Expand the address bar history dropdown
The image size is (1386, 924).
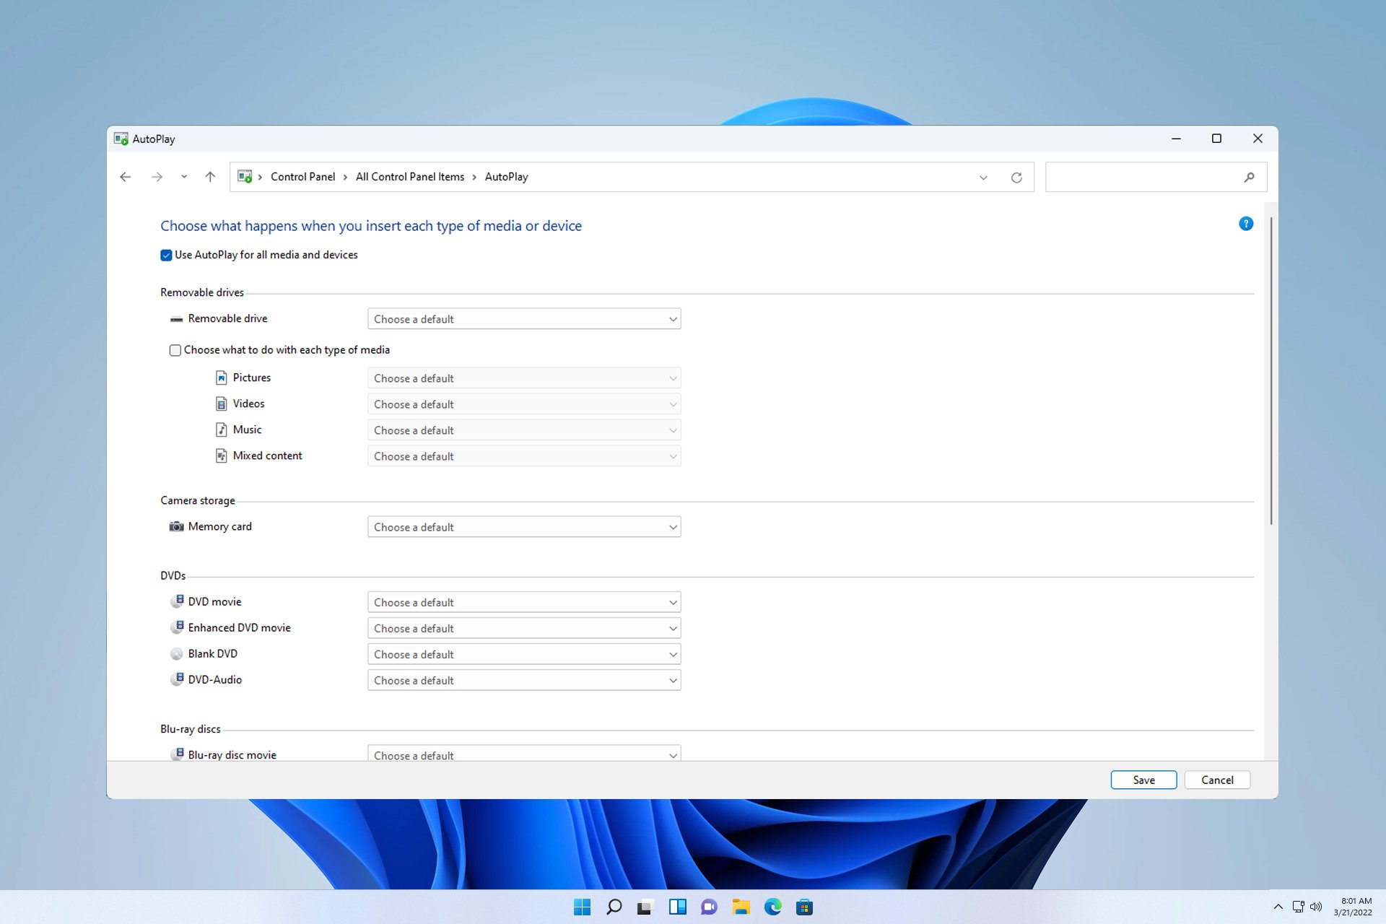tap(983, 178)
